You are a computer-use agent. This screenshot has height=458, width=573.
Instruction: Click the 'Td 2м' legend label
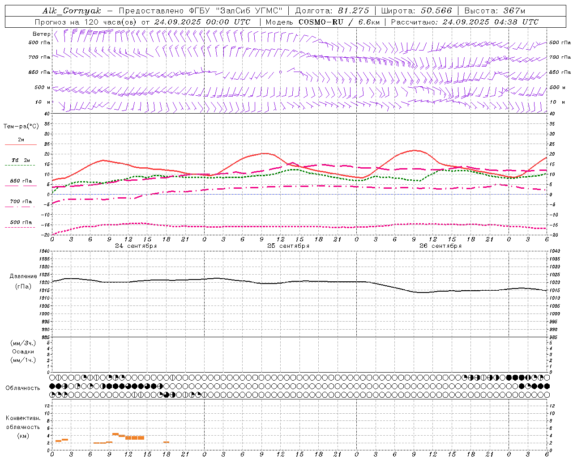tap(21, 160)
